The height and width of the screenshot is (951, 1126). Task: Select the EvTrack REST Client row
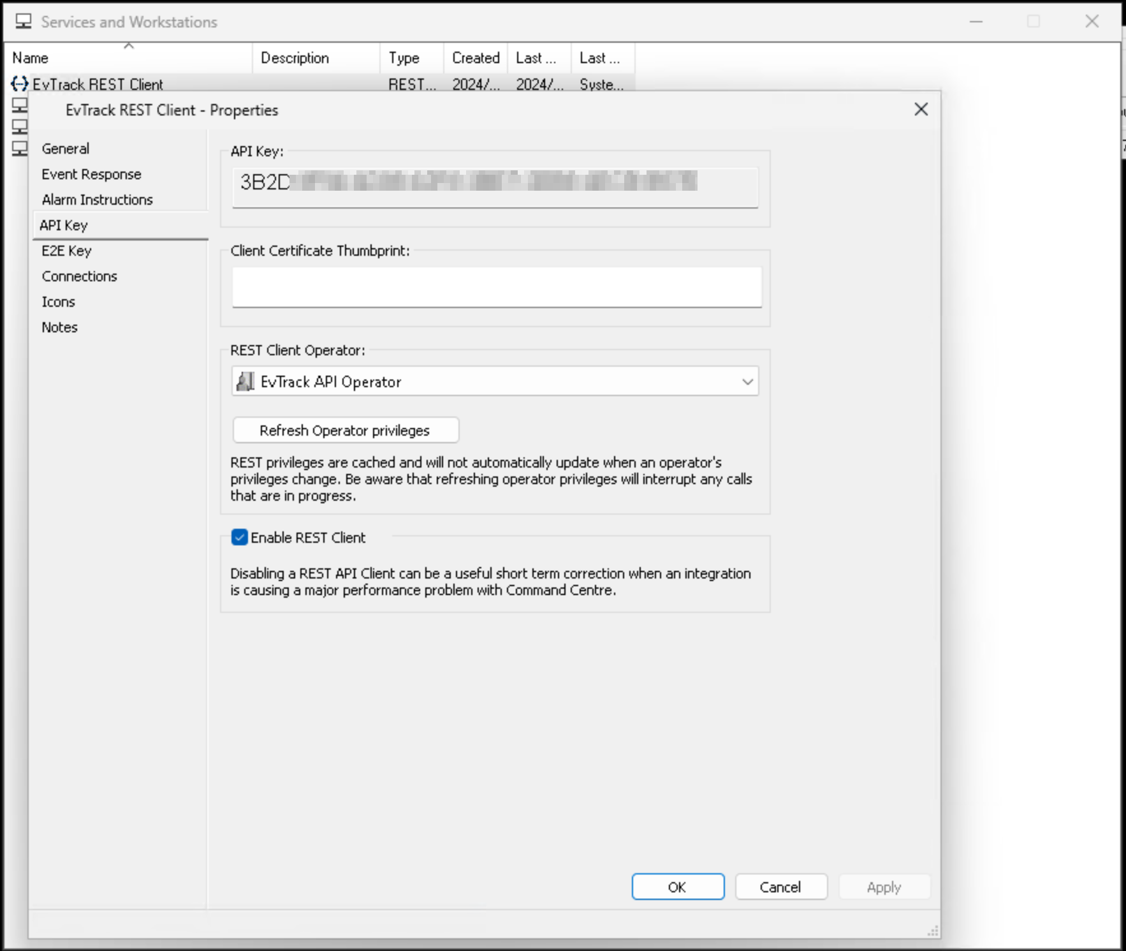point(321,84)
